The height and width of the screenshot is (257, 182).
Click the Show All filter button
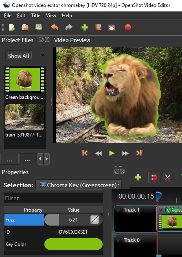[x=19, y=56]
